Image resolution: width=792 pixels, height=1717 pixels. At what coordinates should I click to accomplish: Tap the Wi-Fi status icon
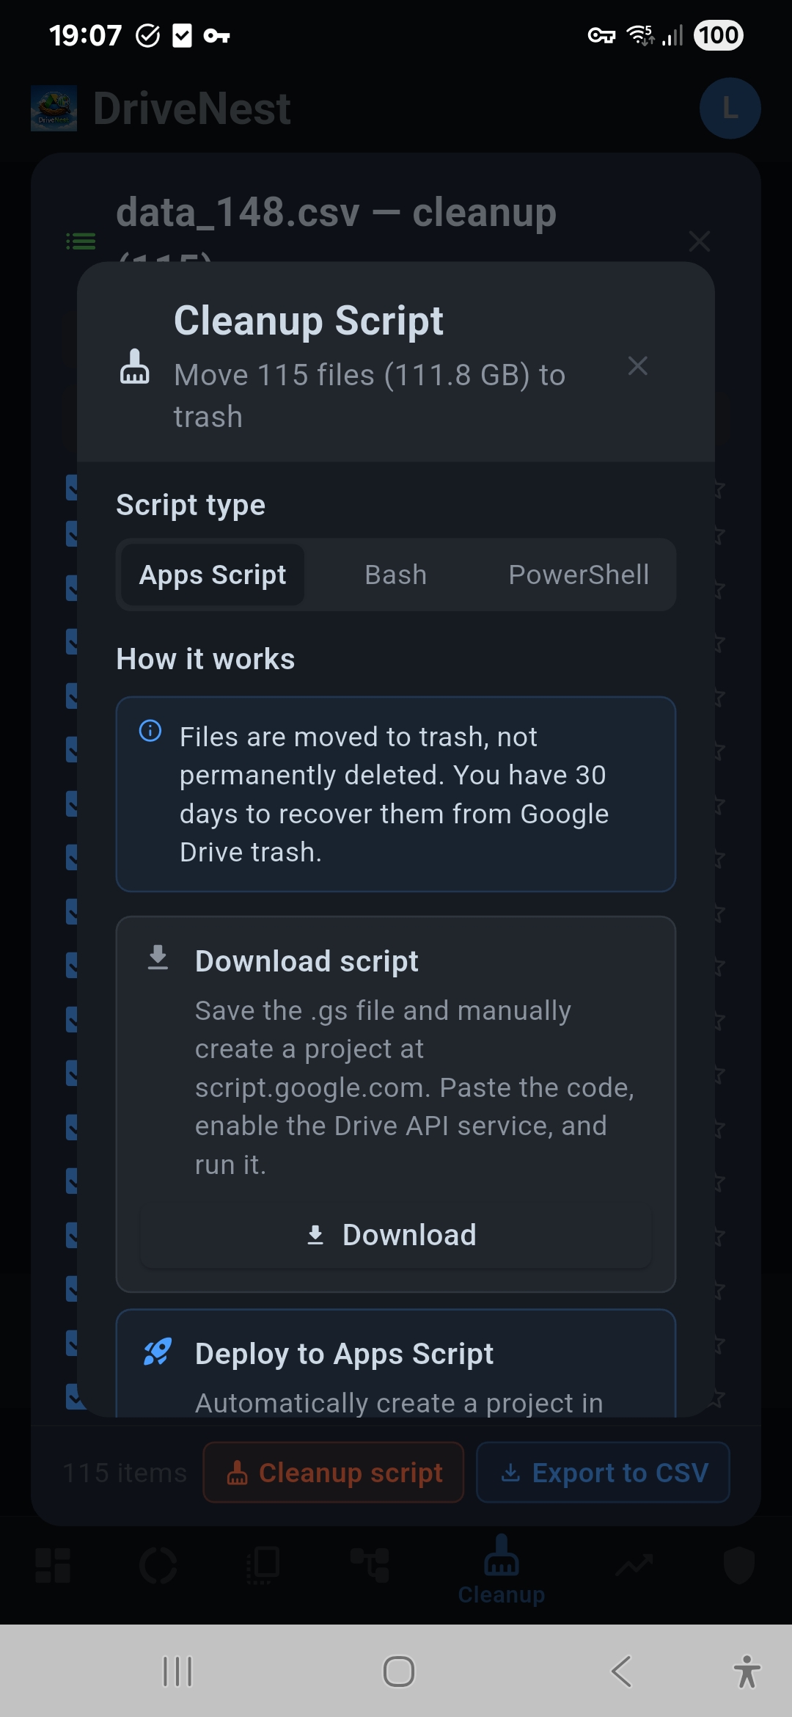coord(641,35)
